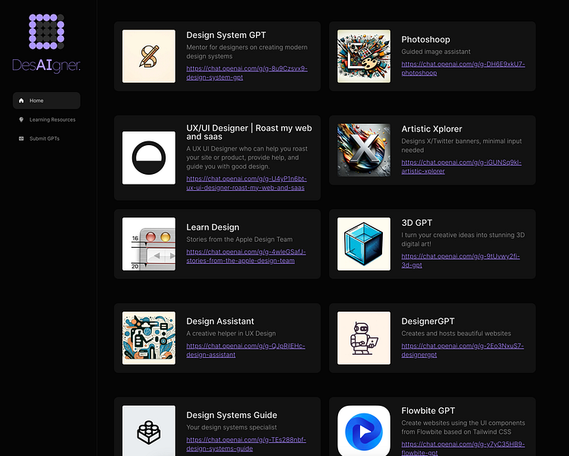The height and width of the screenshot is (456, 569).
Task: Click the Learn Design title
Action: (213, 227)
